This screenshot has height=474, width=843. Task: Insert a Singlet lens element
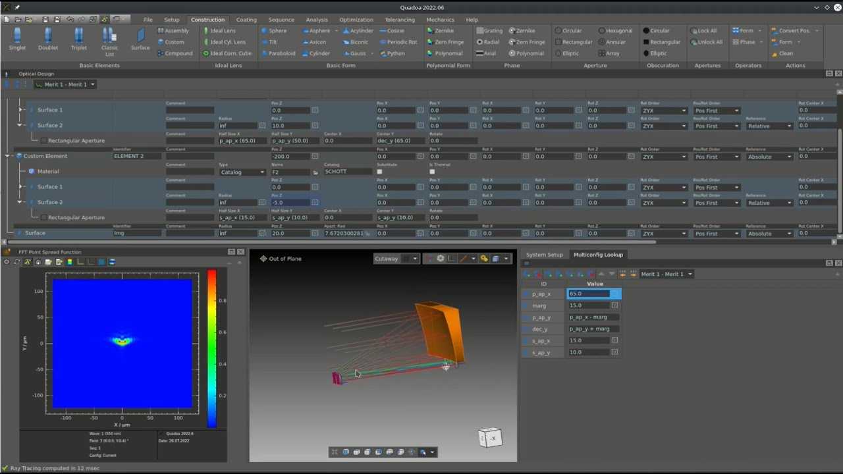pyautogui.click(x=17, y=39)
